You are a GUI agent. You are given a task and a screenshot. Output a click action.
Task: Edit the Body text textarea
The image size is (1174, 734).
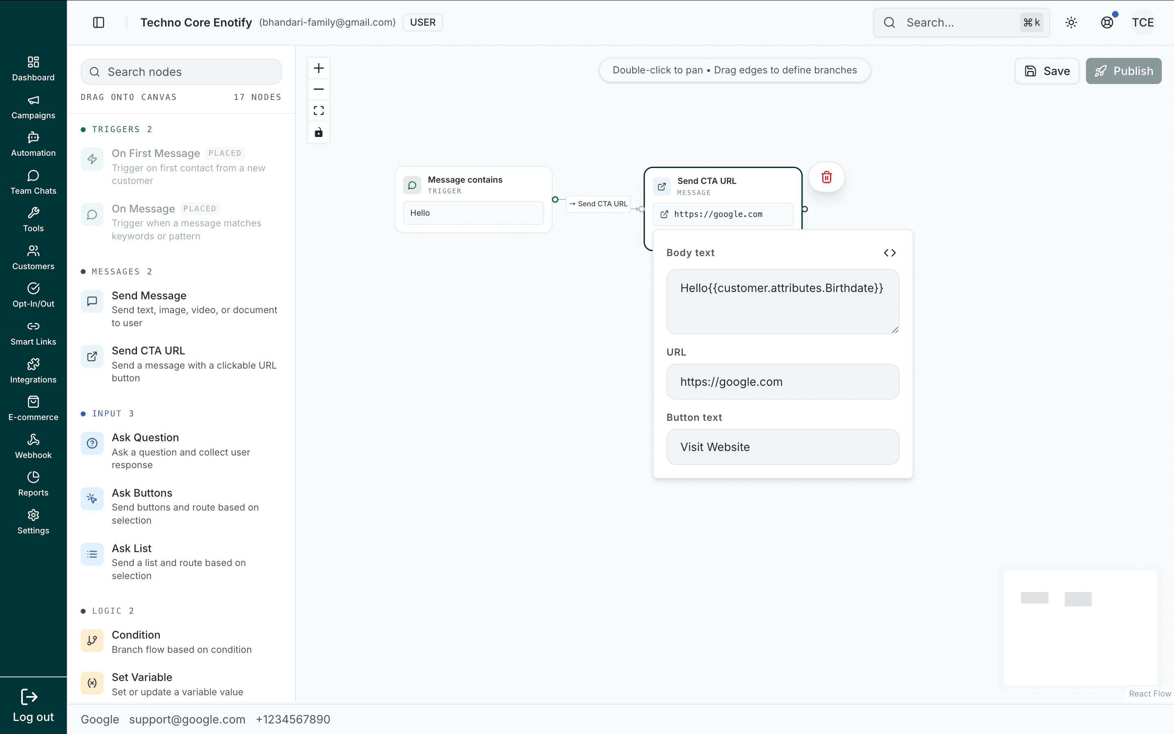pyautogui.click(x=783, y=301)
